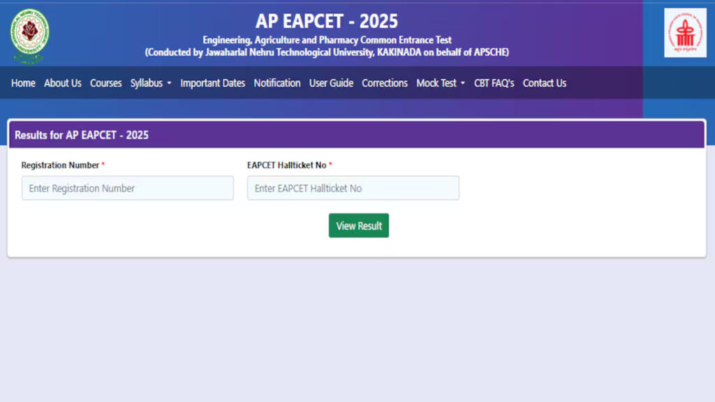715x402 pixels.
Task: Click the View Result button
Action: coord(358,225)
